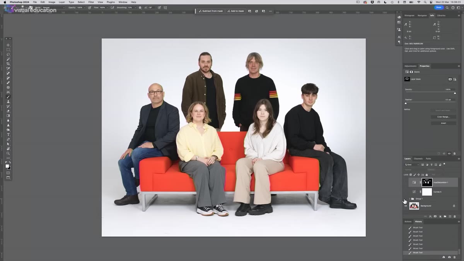Viewport: 464px width, 261px height.
Task: Swap foreground and background colors
Action: (10, 163)
